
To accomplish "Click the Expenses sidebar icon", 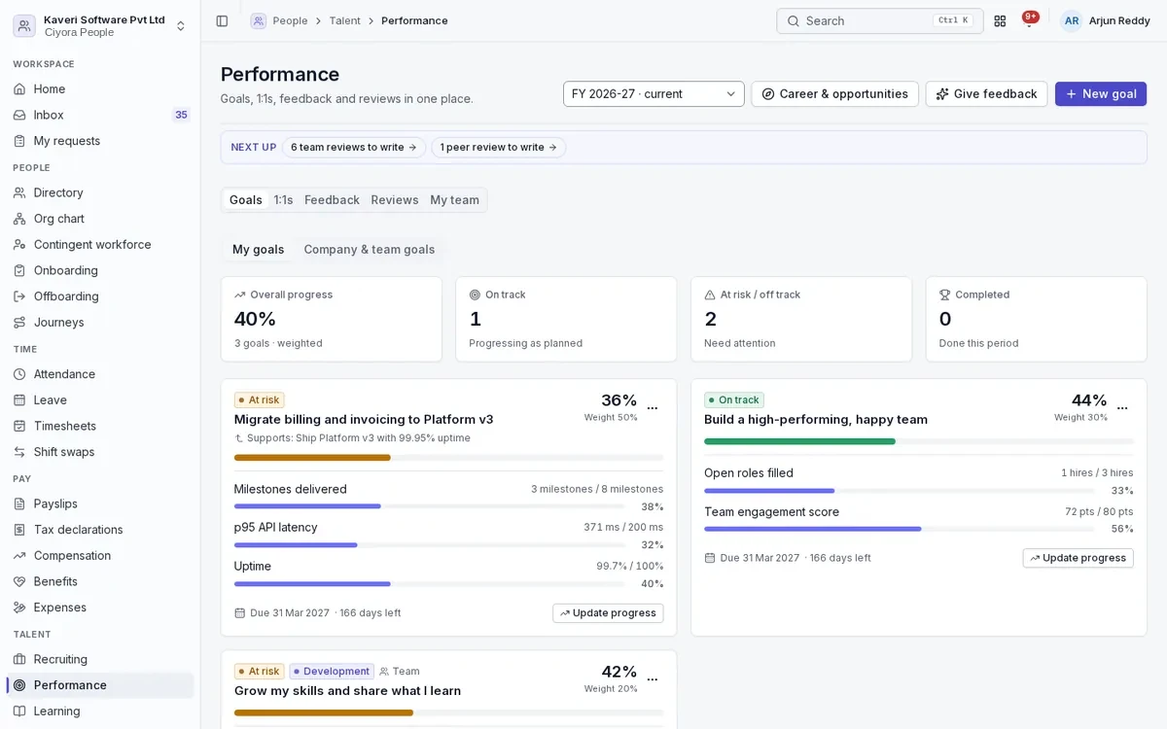I will point(19,607).
